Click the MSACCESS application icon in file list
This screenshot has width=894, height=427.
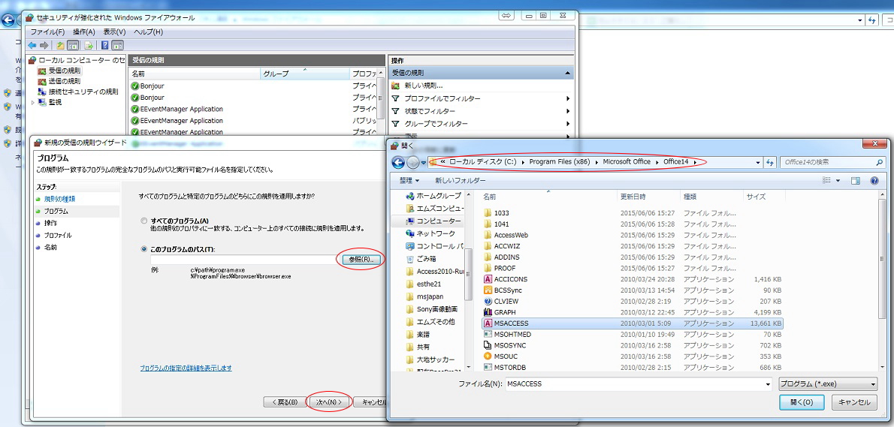488,323
